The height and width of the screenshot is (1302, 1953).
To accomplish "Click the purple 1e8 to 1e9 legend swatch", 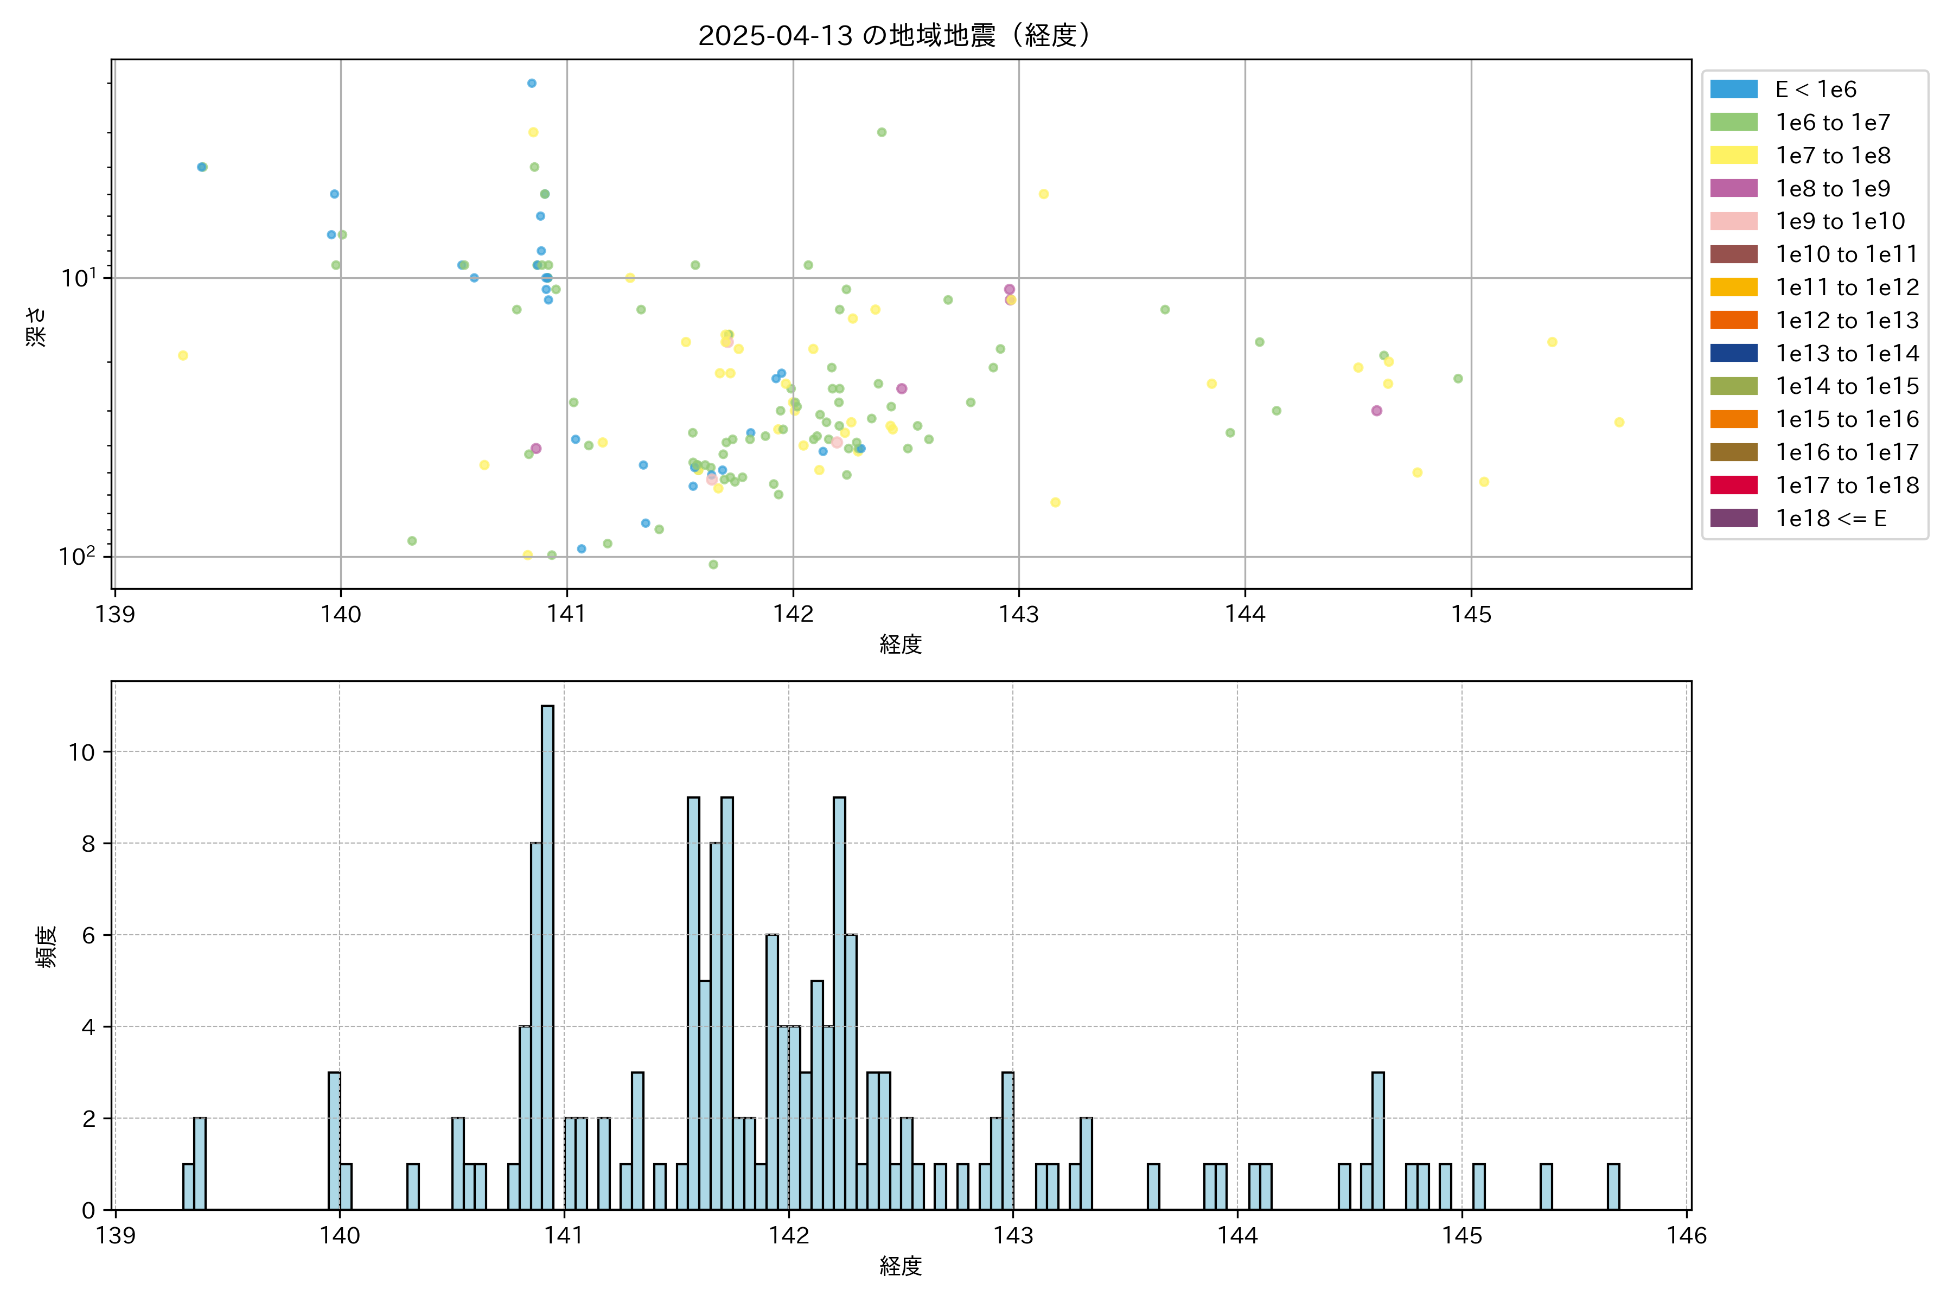I will click(1734, 188).
